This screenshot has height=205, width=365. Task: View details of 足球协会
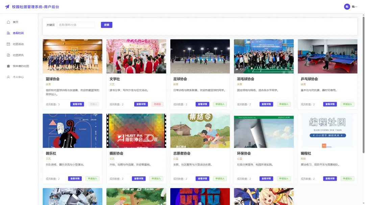point(202,104)
